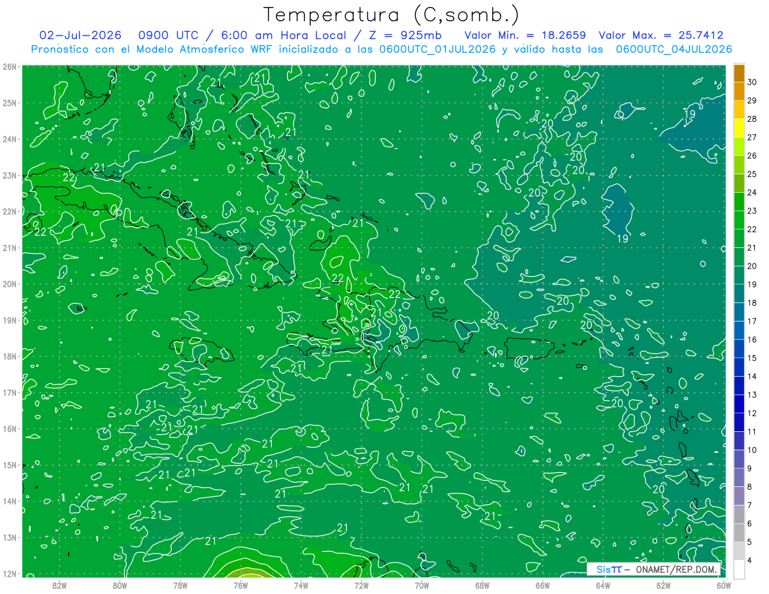Click yellow legend swatch between 27 and 28
The height and width of the screenshot is (594, 769).
coord(739,128)
